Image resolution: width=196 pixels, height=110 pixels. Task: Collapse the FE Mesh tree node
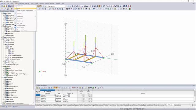click(2, 13)
